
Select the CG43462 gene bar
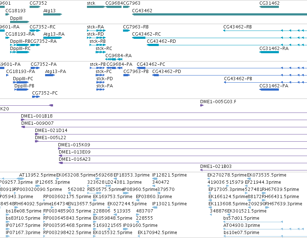[x=219, y=14]
